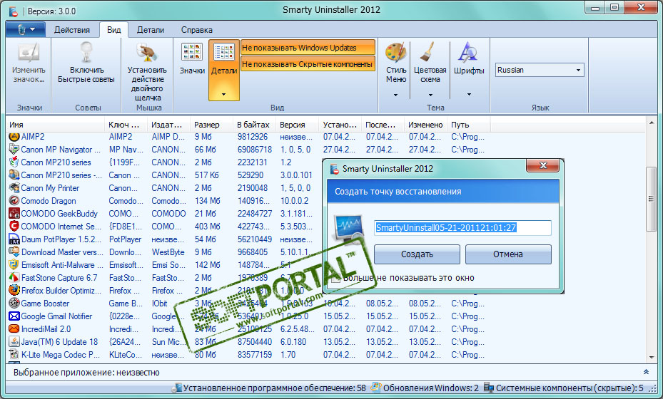Click the FastStone Capture icon
This screenshot has height=399, width=663.
[14, 277]
